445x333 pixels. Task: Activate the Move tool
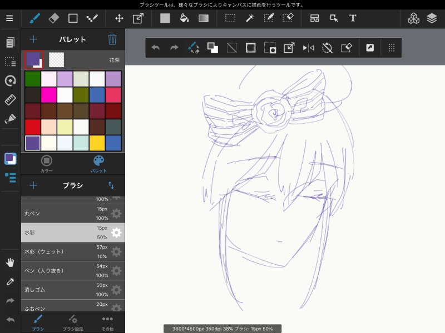tap(119, 18)
